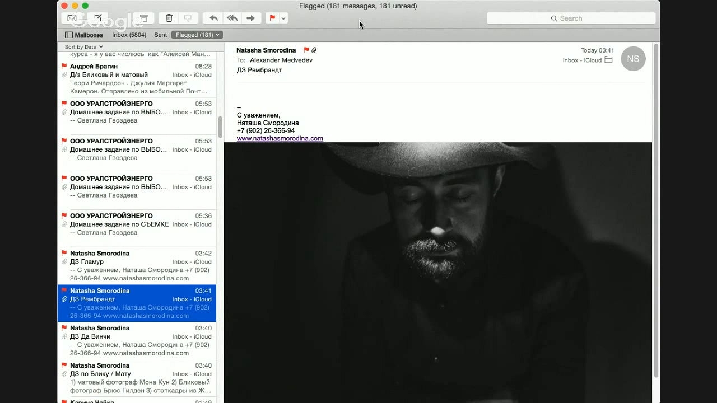Click the paperclip on selected ДЗ Рембрандт row
This screenshot has width=717, height=403.
pyautogui.click(x=64, y=299)
